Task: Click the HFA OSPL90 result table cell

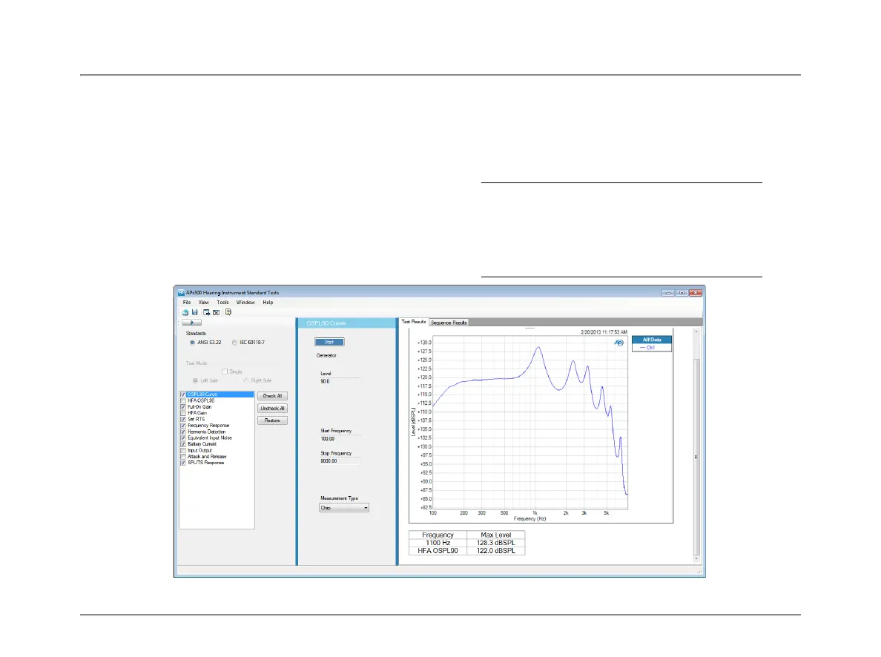Action: (438, 551)
